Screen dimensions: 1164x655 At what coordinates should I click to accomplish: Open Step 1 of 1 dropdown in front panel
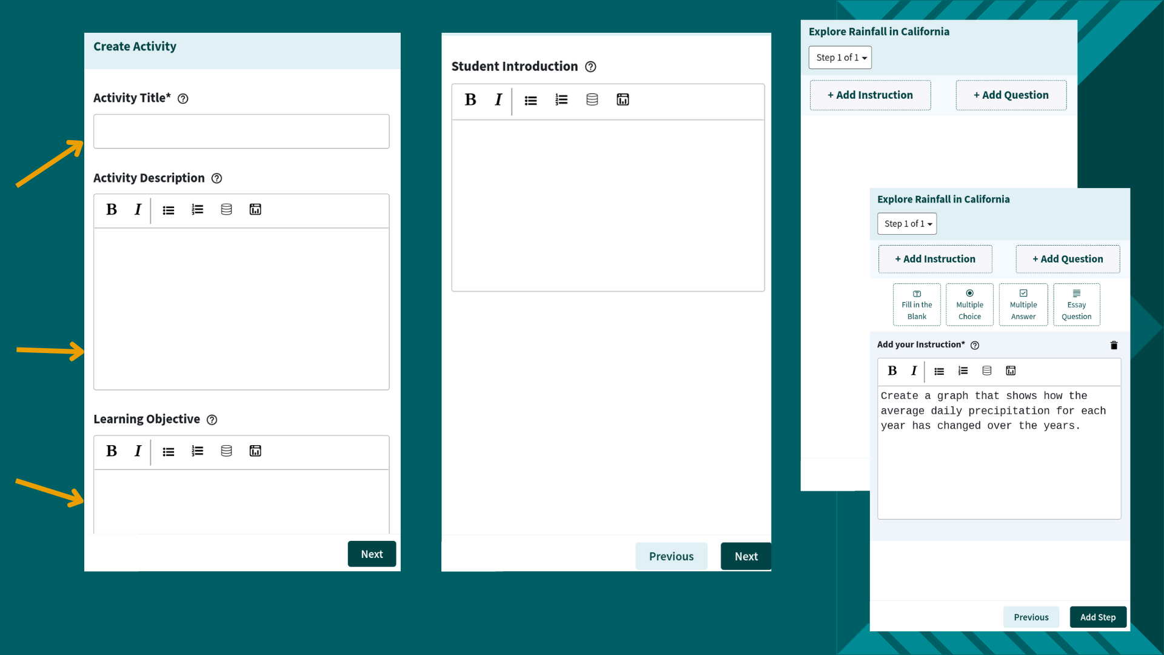907,224
